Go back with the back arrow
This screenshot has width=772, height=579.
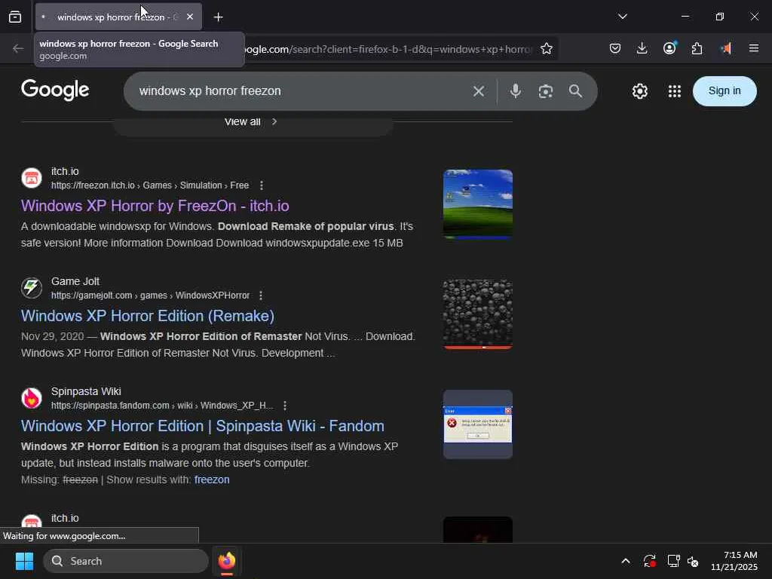18,48
